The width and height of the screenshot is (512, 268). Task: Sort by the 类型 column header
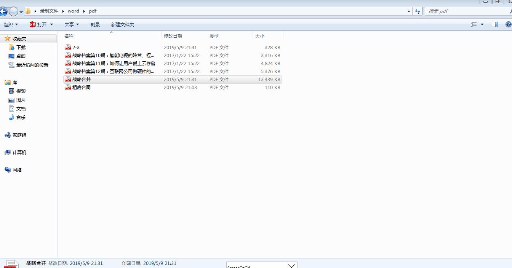tap(214, 36)
